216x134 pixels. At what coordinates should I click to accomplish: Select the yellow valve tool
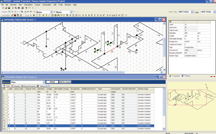coord(58,15)
